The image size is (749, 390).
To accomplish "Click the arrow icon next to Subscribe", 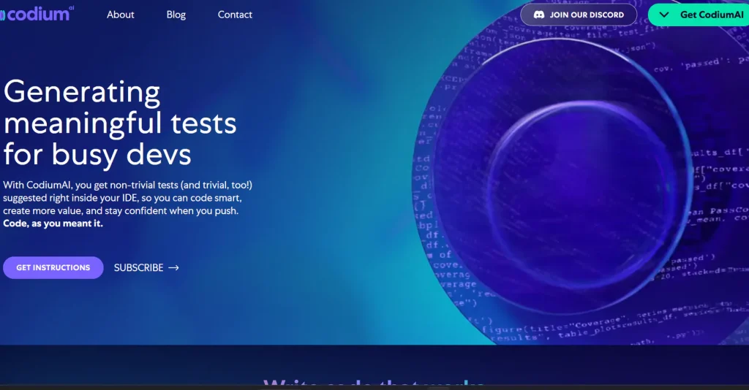I will coord(173,268).
